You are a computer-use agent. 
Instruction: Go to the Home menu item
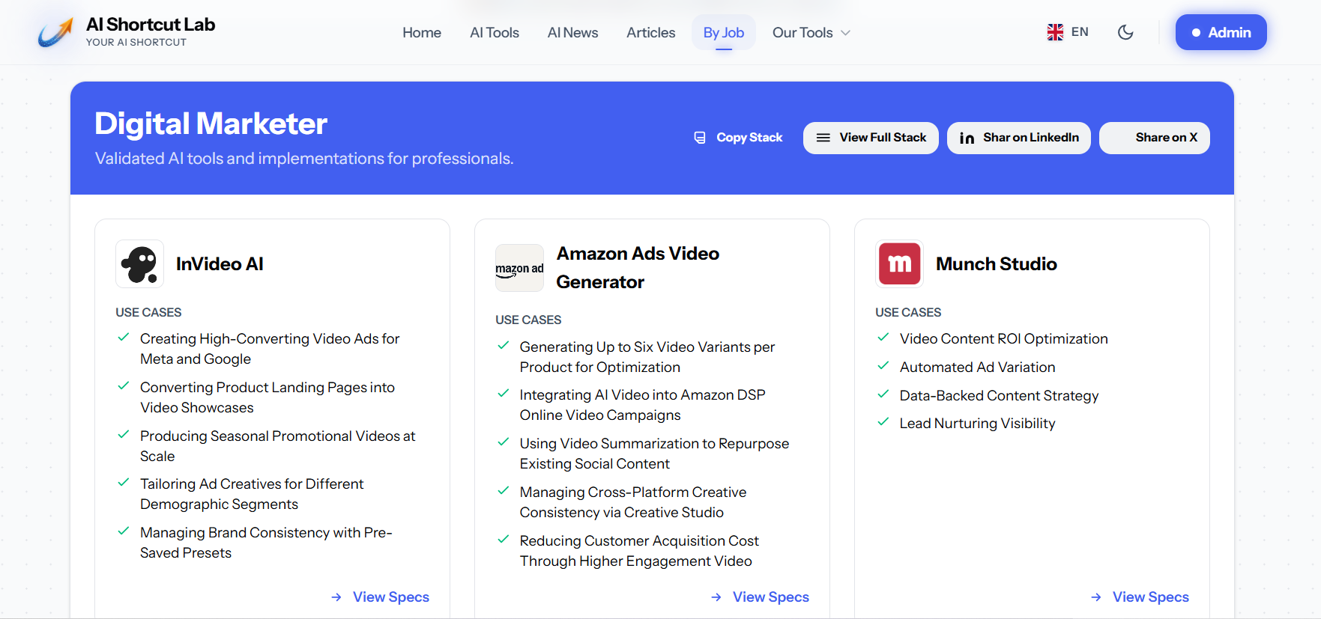click(x=422, y=33)
